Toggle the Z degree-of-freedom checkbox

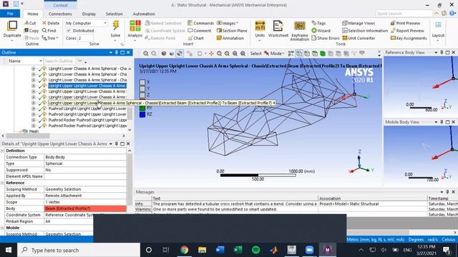142,95
